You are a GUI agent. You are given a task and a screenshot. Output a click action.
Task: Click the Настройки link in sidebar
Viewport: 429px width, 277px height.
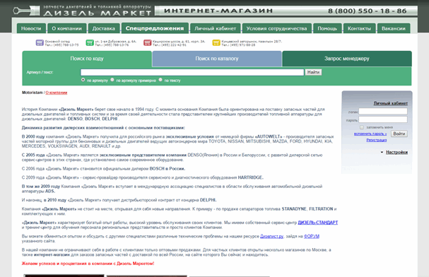(x=396, y=152)
